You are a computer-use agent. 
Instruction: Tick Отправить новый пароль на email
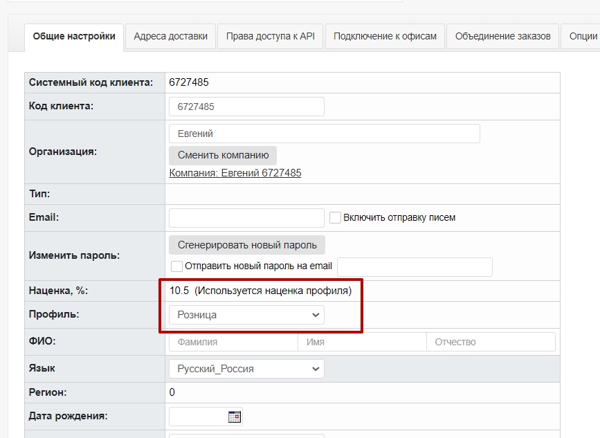click(176, 266)
